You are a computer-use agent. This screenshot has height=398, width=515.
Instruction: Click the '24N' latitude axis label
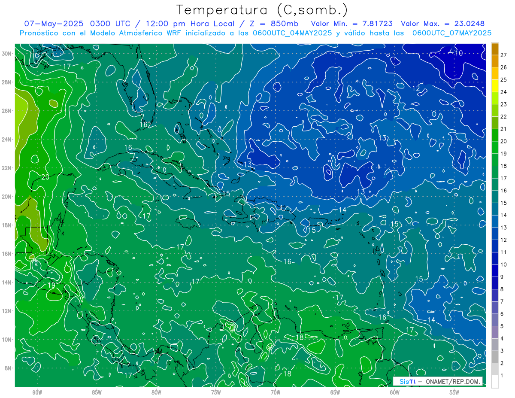click(x=6, y=140)
